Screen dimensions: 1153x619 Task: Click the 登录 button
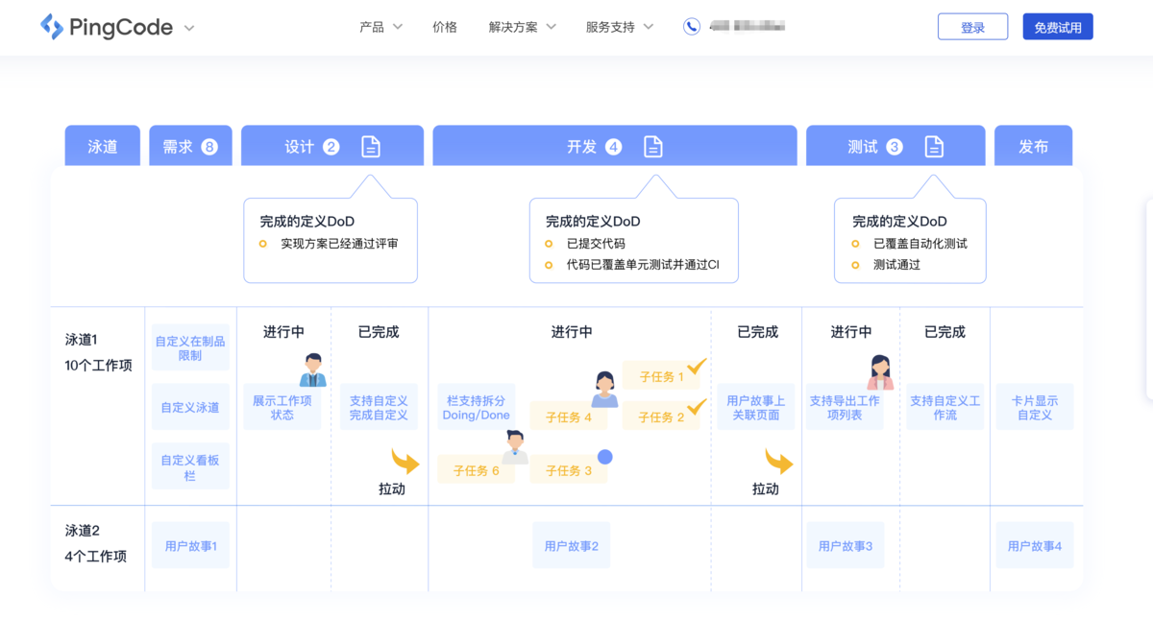pyautogui.click(x=972, y=26)
